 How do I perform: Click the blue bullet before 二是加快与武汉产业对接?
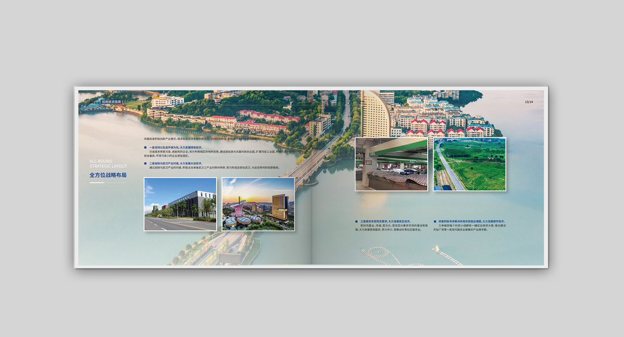click(x=145, y=163)
